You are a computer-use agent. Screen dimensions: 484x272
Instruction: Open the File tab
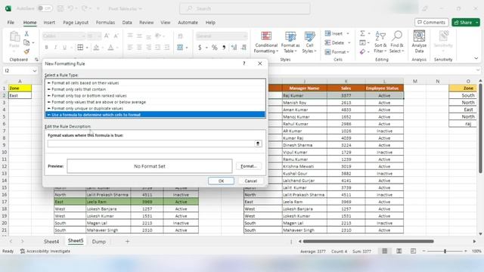click(11, 23)
